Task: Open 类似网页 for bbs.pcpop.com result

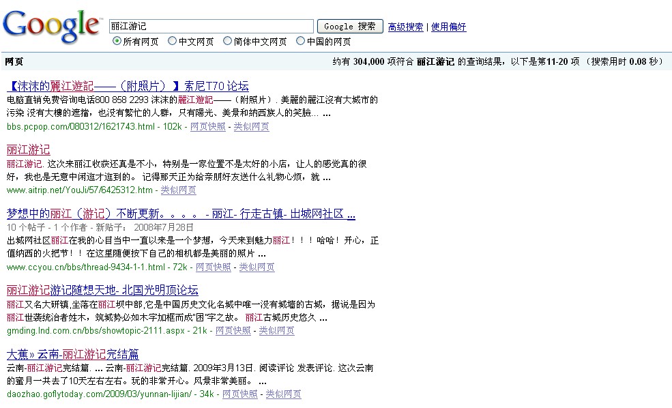Action: [x=252, y=126]
